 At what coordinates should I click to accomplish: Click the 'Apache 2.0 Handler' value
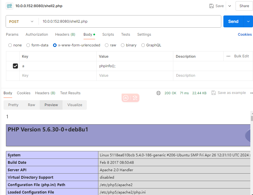tap(116, 170)
